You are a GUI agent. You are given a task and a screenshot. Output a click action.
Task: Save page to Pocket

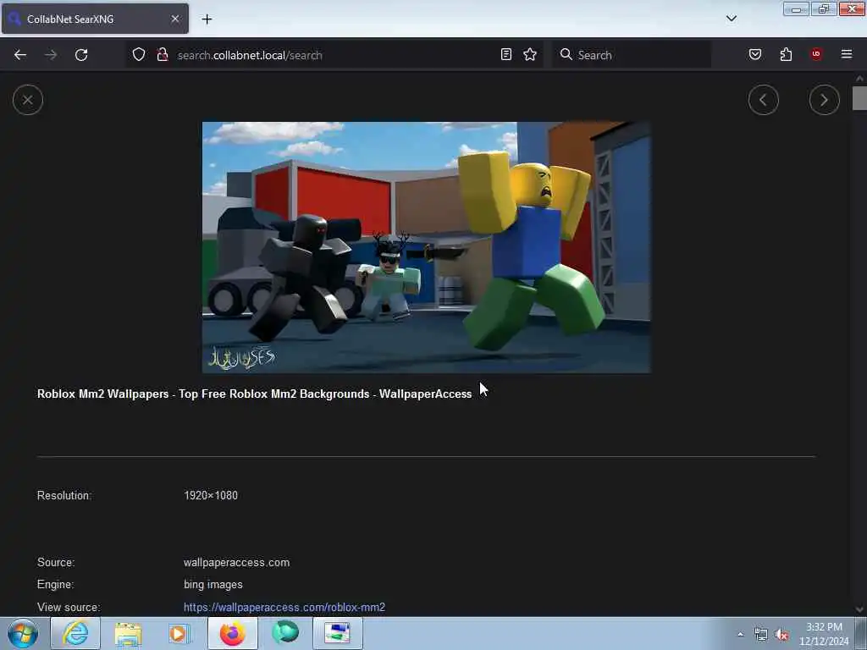pos(755,54)
